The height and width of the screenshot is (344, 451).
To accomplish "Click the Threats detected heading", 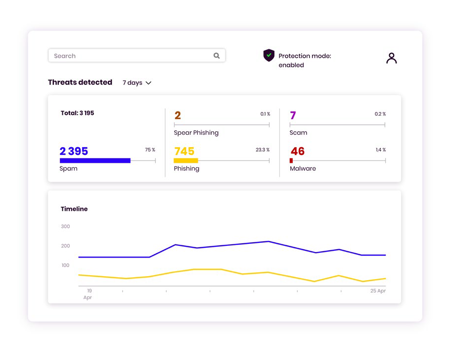I will 80,82.
